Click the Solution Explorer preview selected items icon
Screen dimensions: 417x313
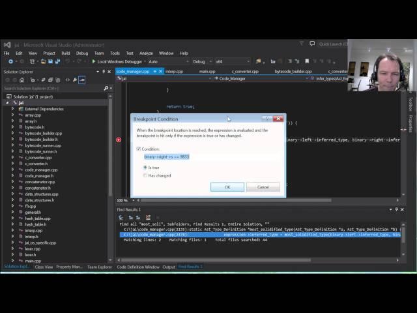pyautogui.click(x=82, y=80)
